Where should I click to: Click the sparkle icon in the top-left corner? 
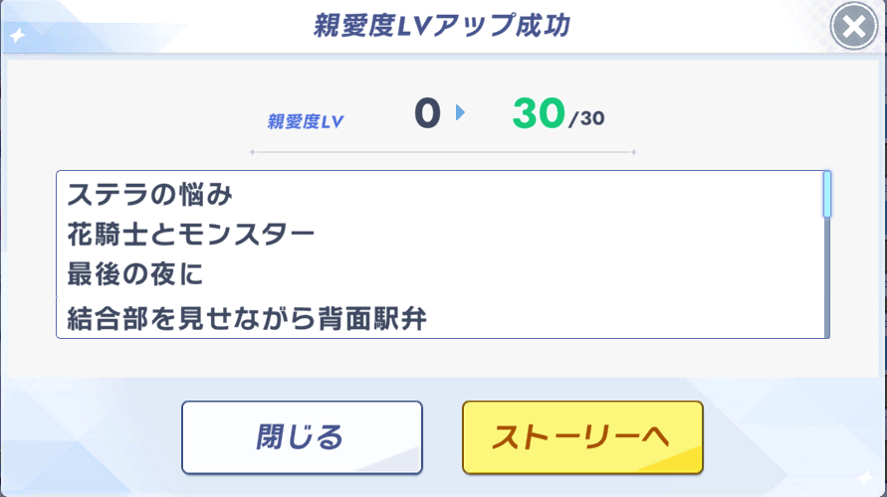[x=17, y=35]
